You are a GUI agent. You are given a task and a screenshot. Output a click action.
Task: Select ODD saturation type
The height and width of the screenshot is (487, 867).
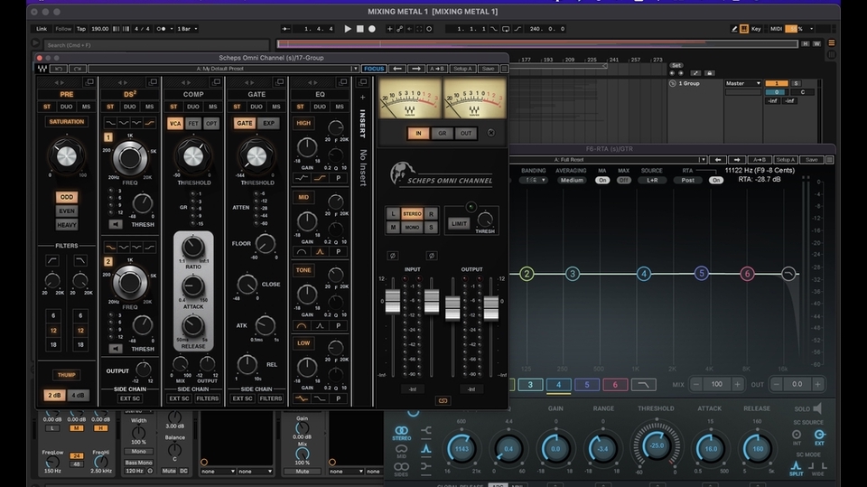66,197
